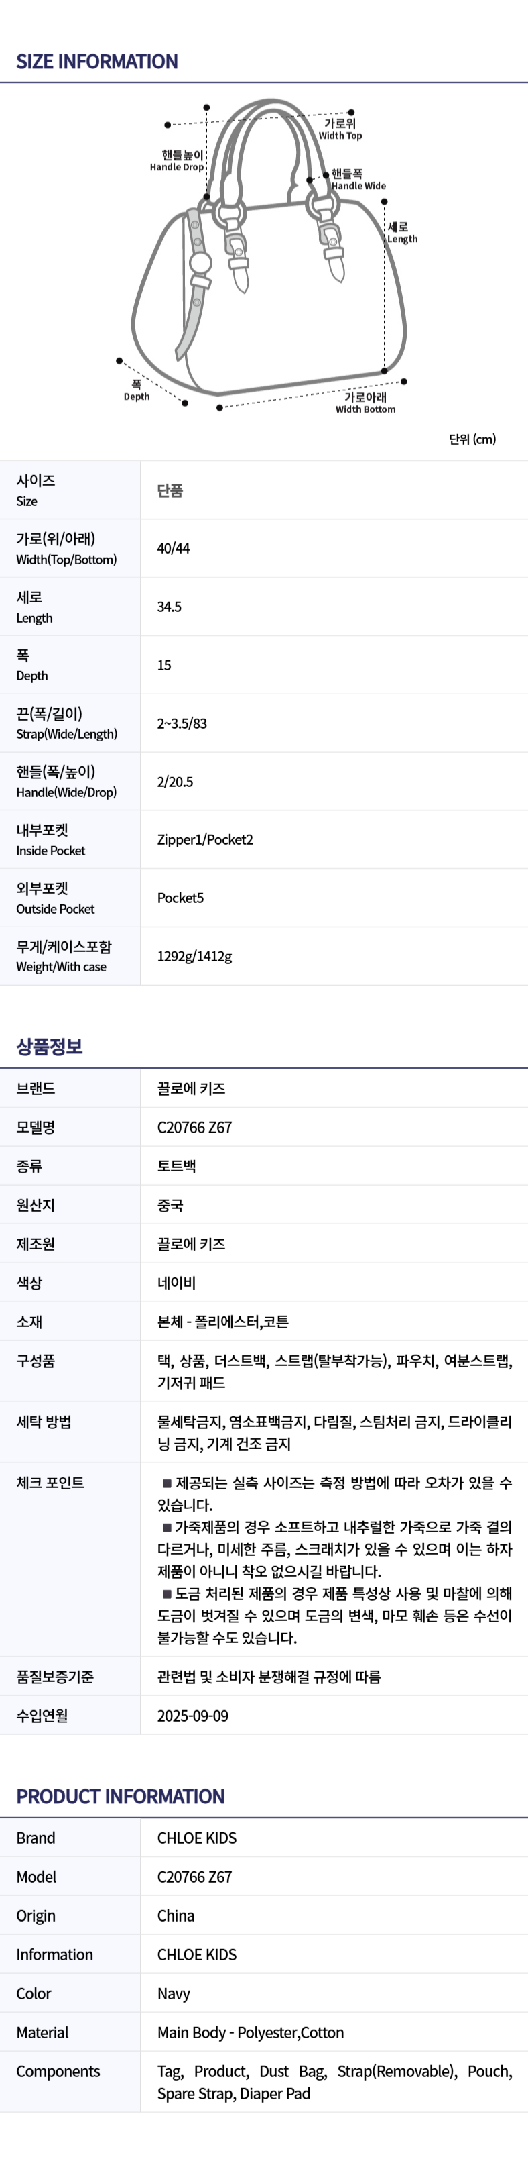528x2157 pixels.
Task: Select the 상품정보 section heading
Action: [x=50, y=1047]
